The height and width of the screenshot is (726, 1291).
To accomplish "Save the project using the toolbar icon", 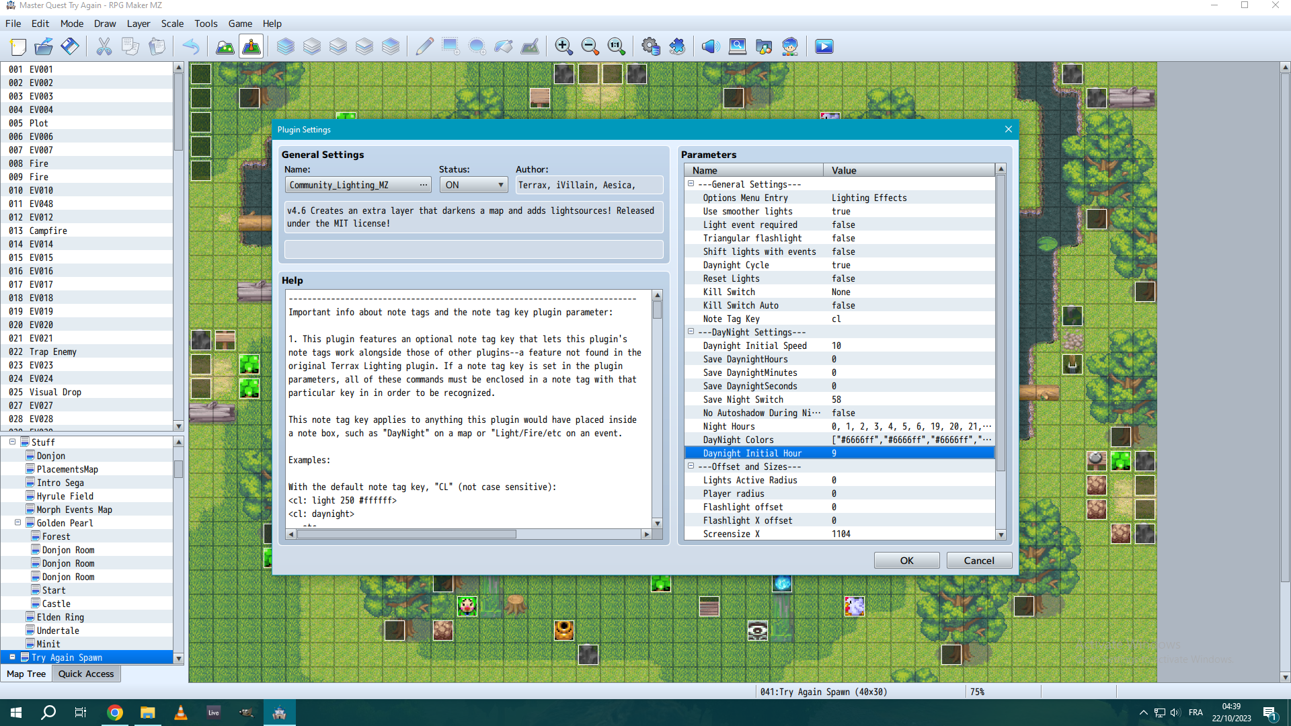I will 70,46.
